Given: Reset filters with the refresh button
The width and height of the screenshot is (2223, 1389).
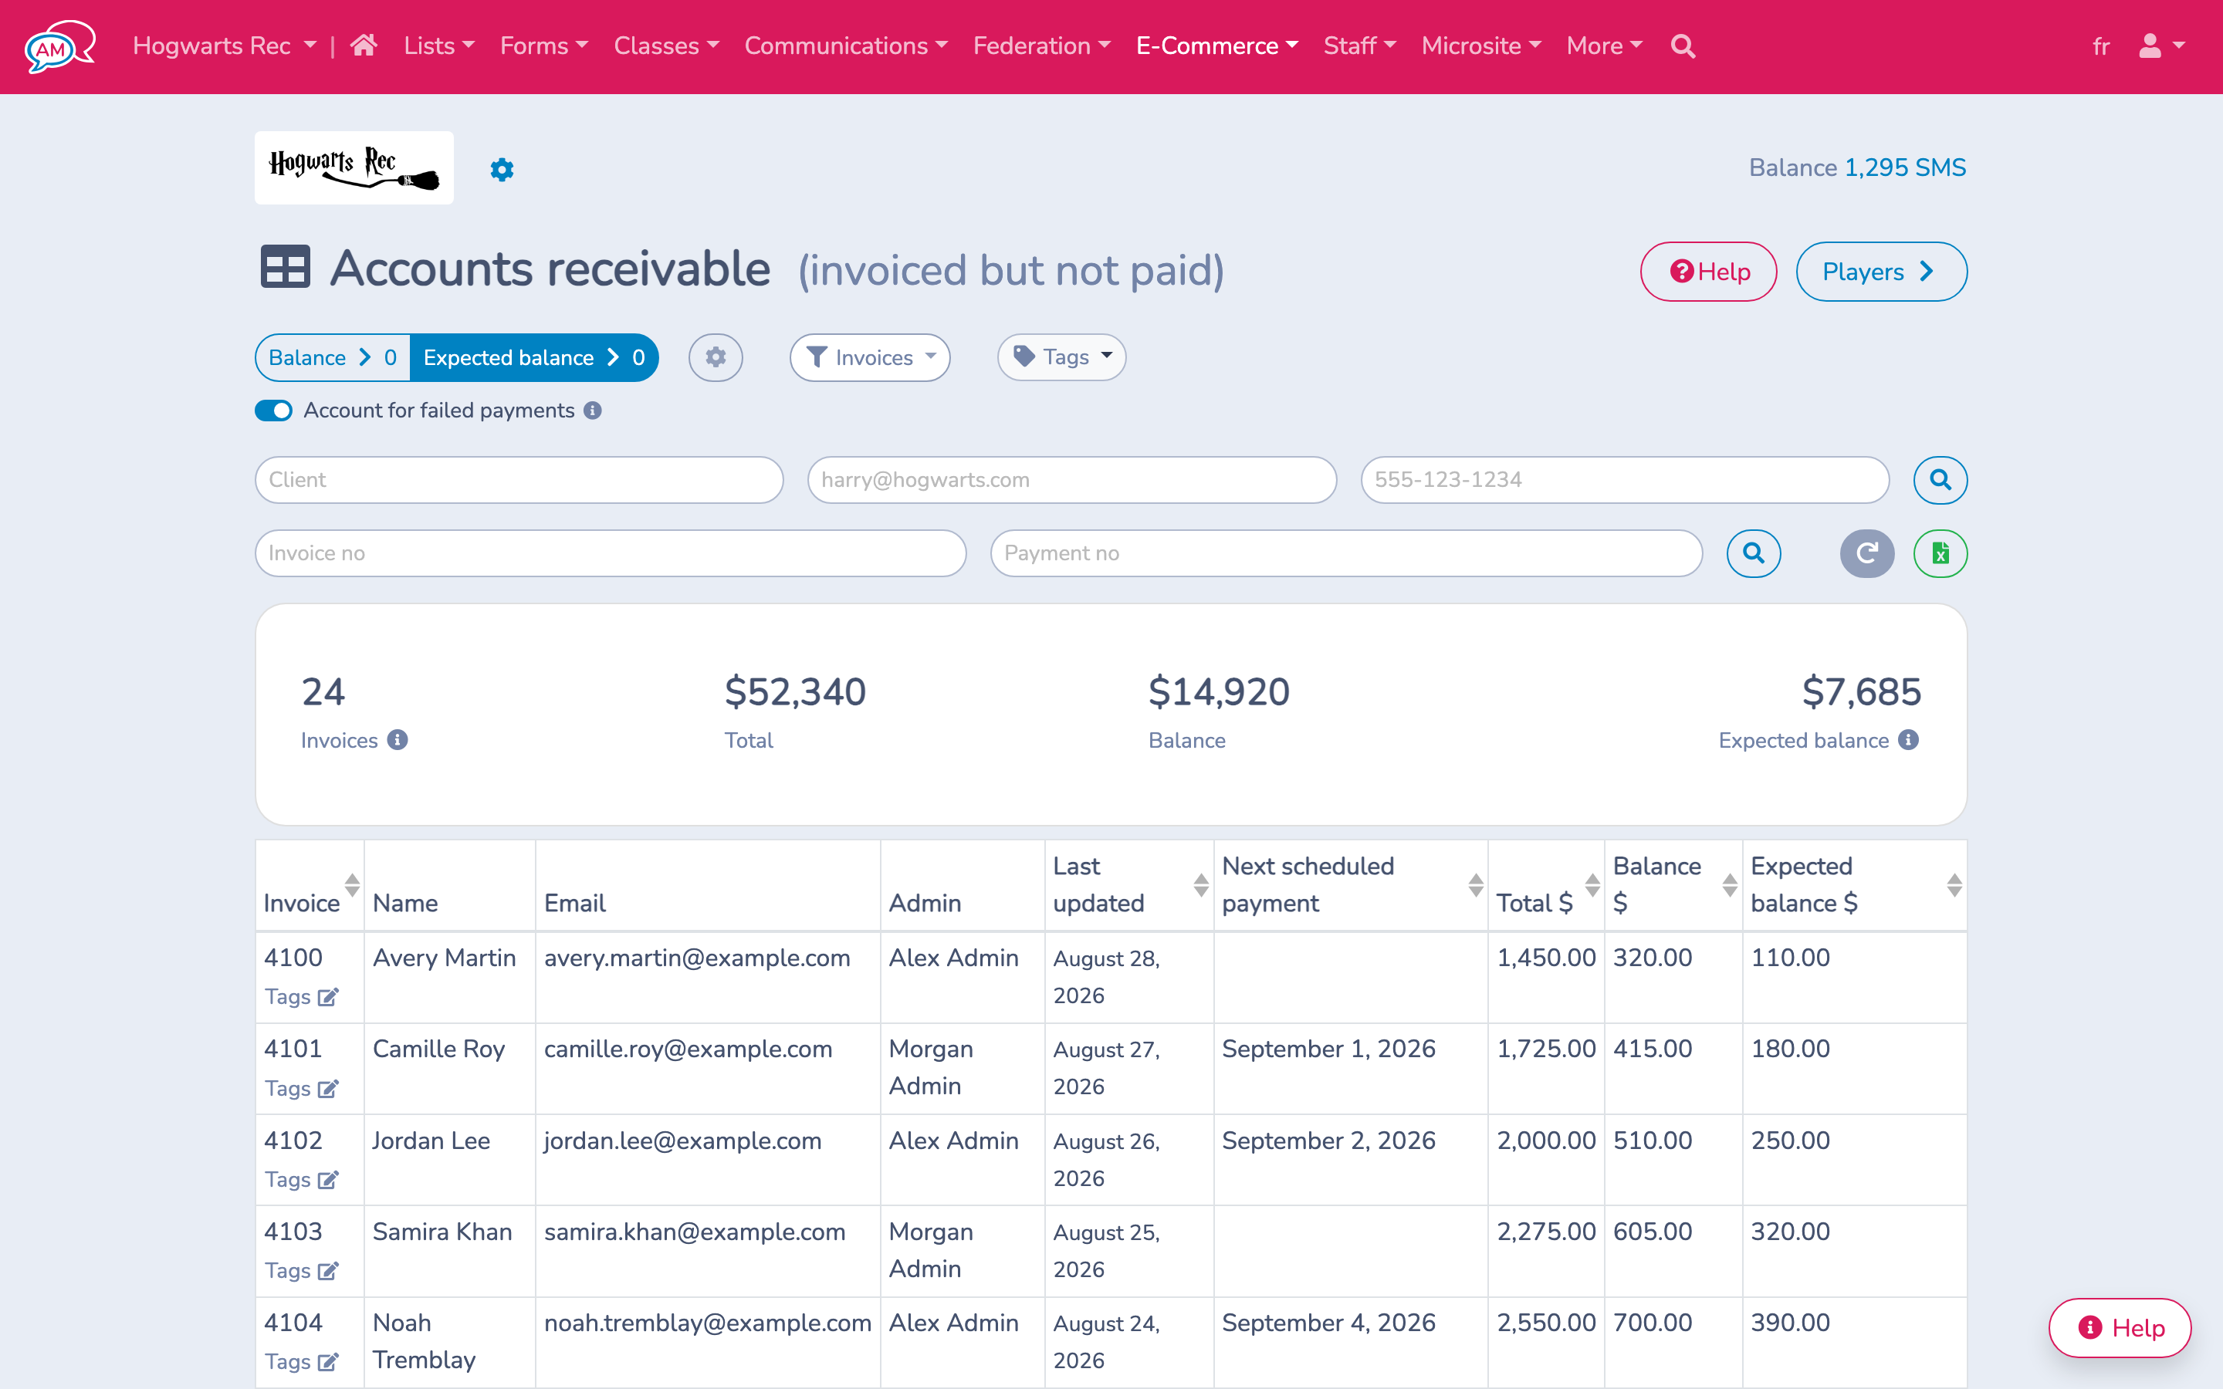Looking at the screenshot, I should point(1866,553).
